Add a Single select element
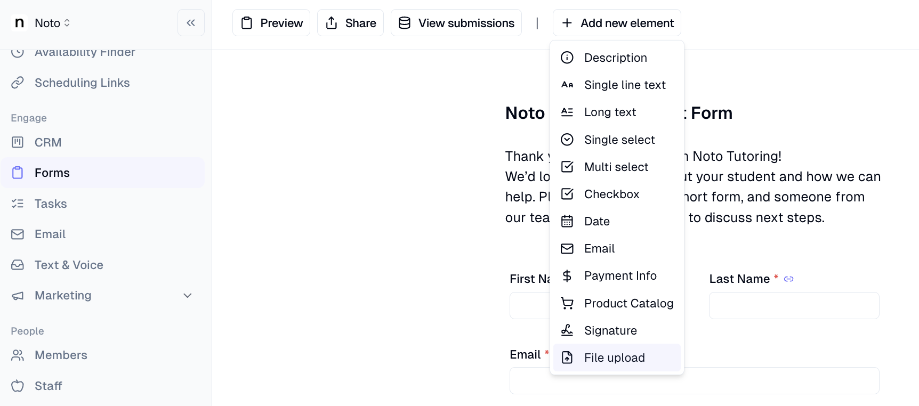Screen dimensions: 919x406 click(617, 140)
